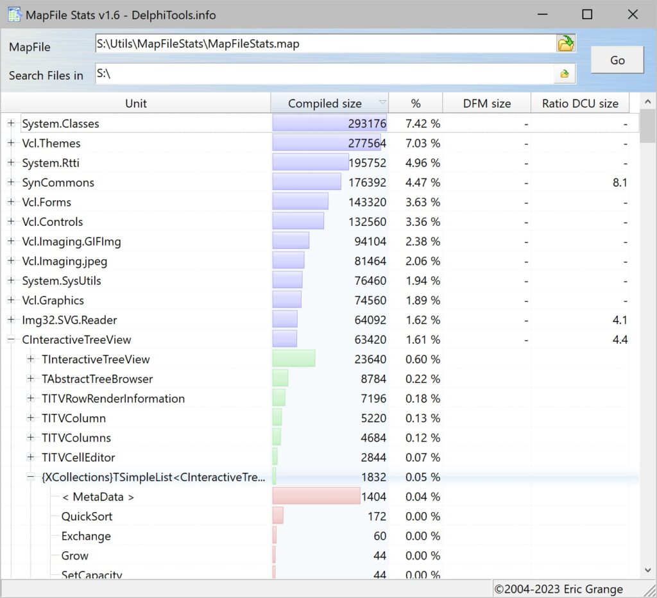Screen dimensions: 657x598
Task: Expand the System.Classes unit
Action: (x=12, y=123)
